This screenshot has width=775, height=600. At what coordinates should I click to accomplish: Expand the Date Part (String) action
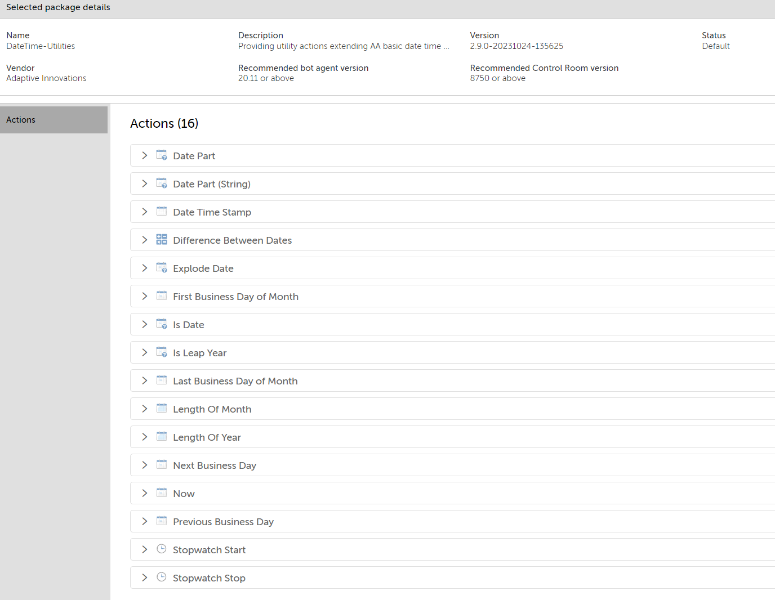click(145, 183)
